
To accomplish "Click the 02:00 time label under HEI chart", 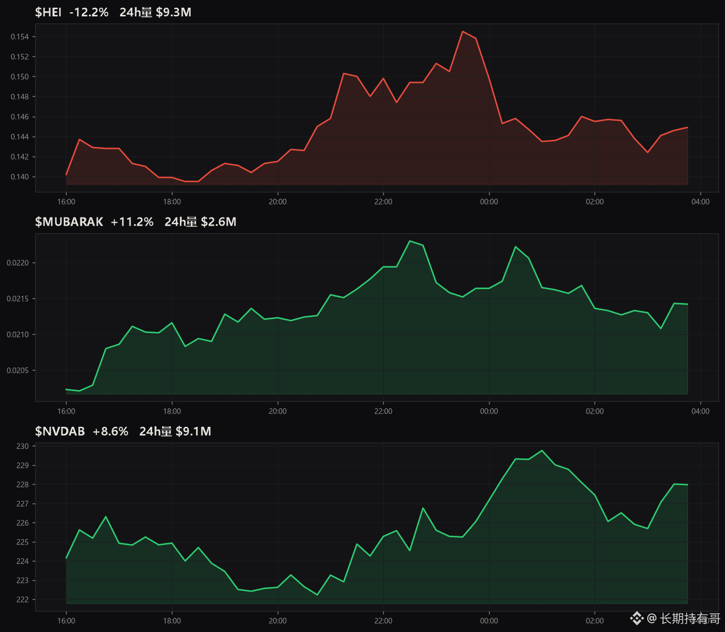I will point(595,202).
